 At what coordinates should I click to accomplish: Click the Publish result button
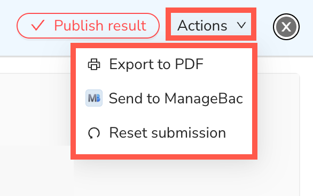[88, 26]
